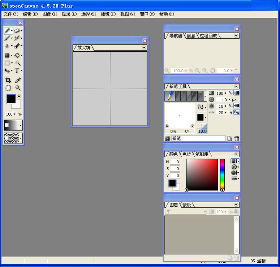Select the Eraser tool
Viewport: 280px width, 267px height.
coord(17,31)
